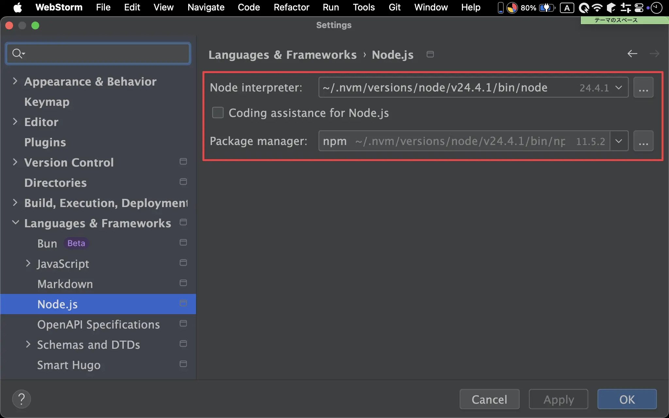Open the Navigate menu
The width and height of the screenshot is (669, 418).
(x=206, y=8)
